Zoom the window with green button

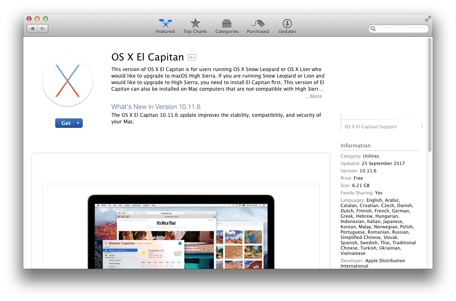(x=45, y=19)
